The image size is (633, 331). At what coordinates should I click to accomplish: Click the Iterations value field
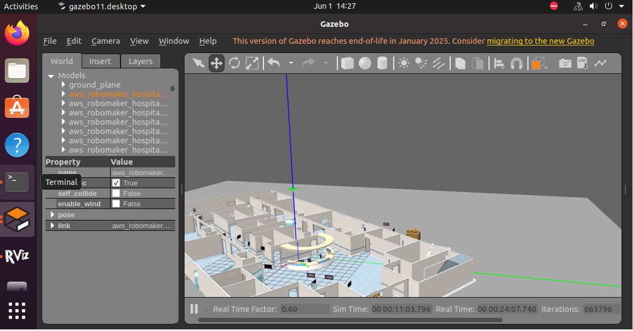[601, 309]
